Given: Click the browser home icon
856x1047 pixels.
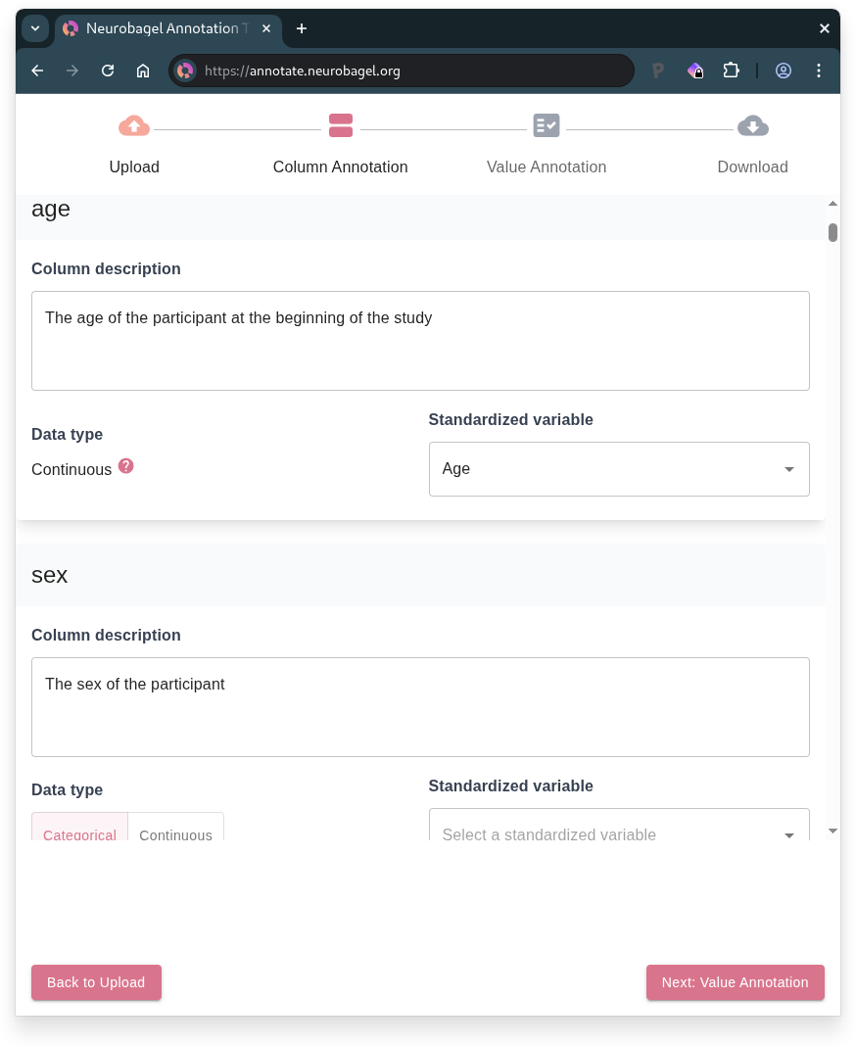Looking at the screenshot, I should pyautogui.click(x=142, y=71).
